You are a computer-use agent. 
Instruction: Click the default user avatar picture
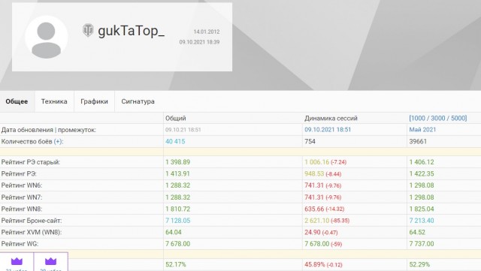(47, 38)
